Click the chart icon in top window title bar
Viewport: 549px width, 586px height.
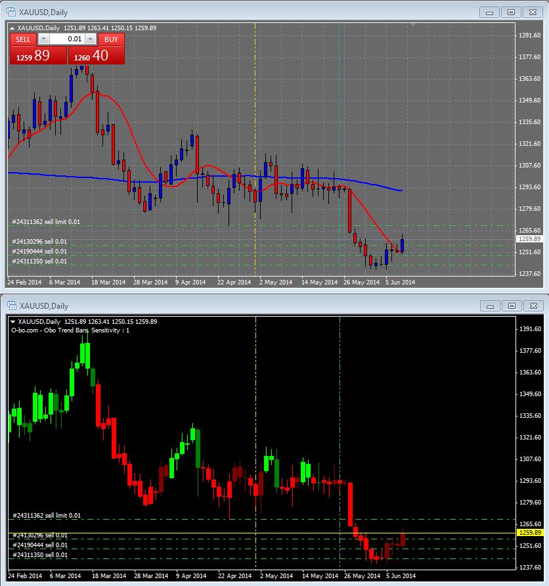pos(11,12)
